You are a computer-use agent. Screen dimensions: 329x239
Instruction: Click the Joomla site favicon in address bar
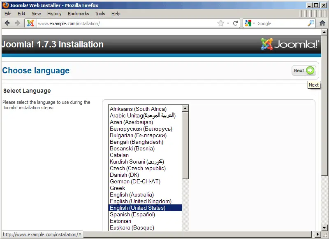30,23
